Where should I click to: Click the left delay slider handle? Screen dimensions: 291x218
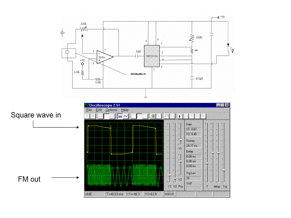tap(213, 153)
